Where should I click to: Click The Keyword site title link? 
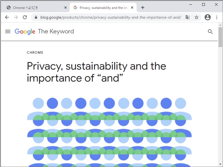(55, 31)
